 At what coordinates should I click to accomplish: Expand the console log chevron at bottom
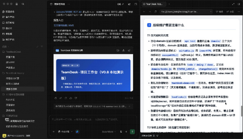point(157,136)
